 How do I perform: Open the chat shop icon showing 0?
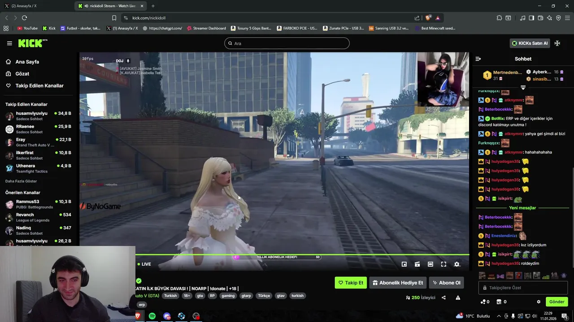coord(501,302)
